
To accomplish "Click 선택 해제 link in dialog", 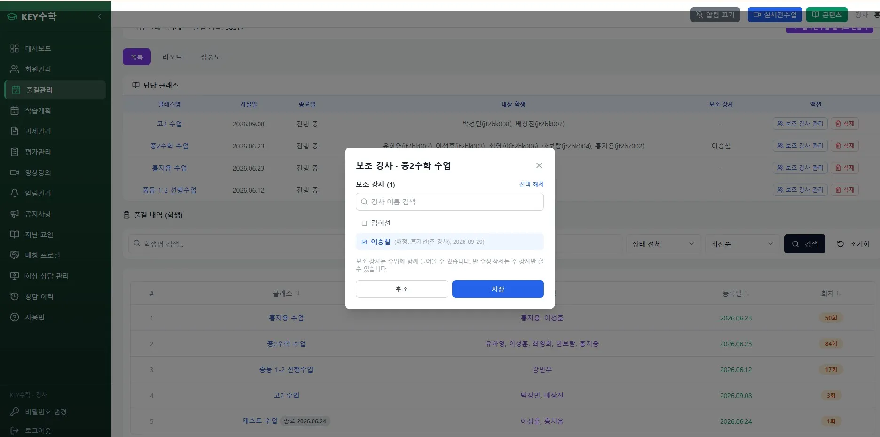I will (x=531, y=184).
